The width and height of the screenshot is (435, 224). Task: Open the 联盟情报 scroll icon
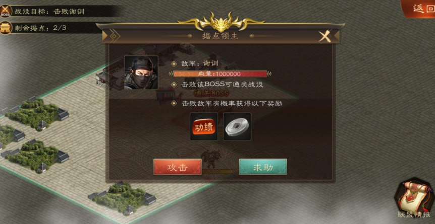(x=414, y=198)
